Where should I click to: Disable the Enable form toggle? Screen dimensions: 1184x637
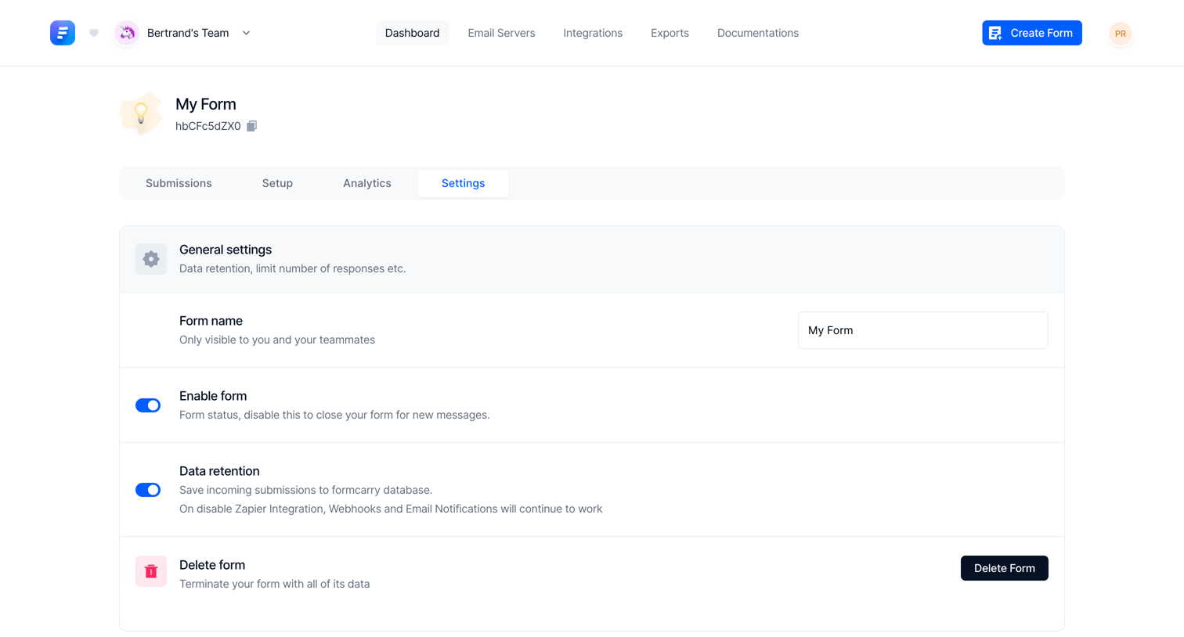pyautogui.click(x=148, y=405)
